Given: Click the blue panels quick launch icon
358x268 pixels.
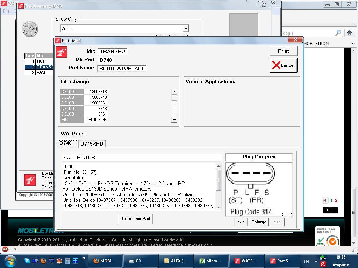Looking at the screenshot, I should click(76, 261).
